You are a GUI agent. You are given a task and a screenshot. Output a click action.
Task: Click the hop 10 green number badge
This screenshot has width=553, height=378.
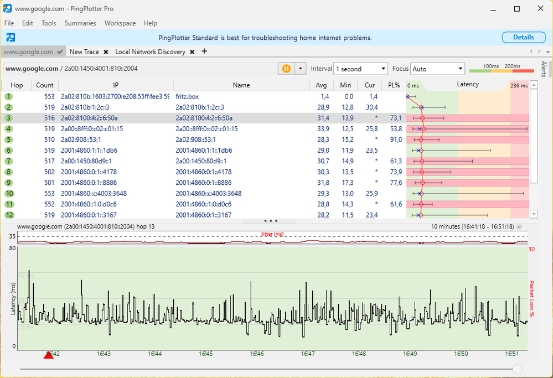tap(9, 194)
